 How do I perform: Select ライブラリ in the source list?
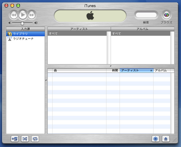pyautogui.click(x=25, y=34)
